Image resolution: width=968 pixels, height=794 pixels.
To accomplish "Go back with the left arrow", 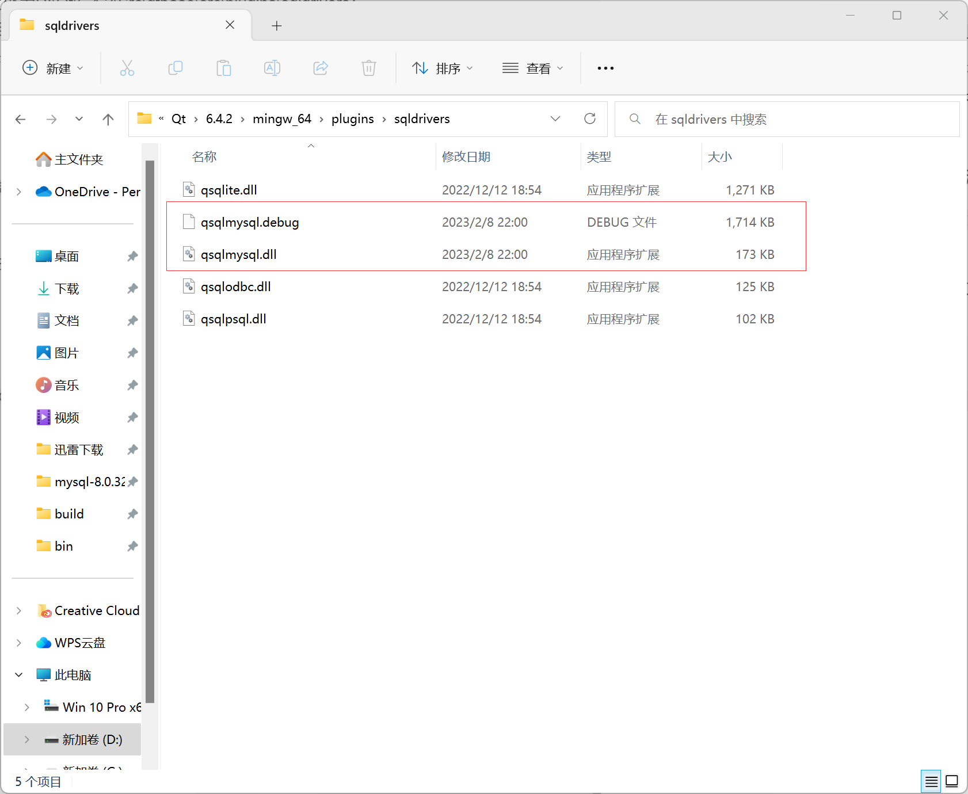I will click(x=21, y=119).
